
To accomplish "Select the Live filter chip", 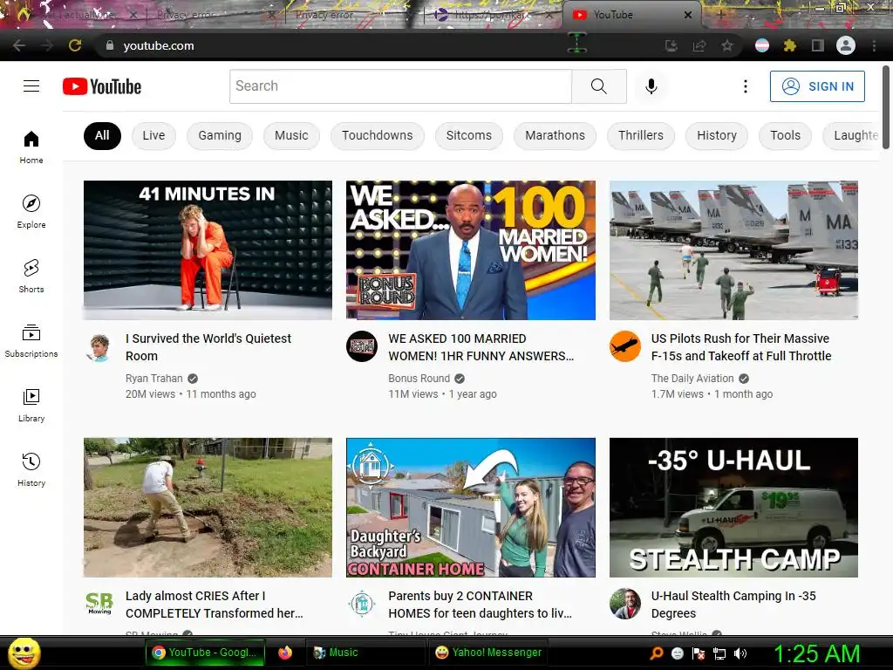I will pyautogui.click(x=153, y=135).
